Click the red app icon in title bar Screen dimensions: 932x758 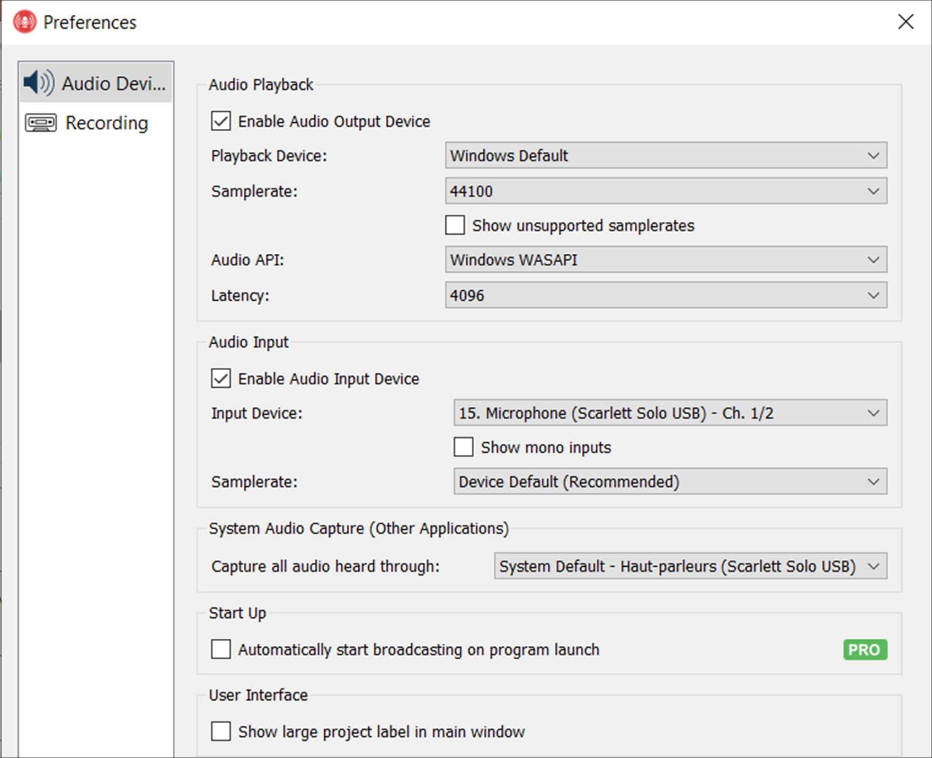point(25,22)
